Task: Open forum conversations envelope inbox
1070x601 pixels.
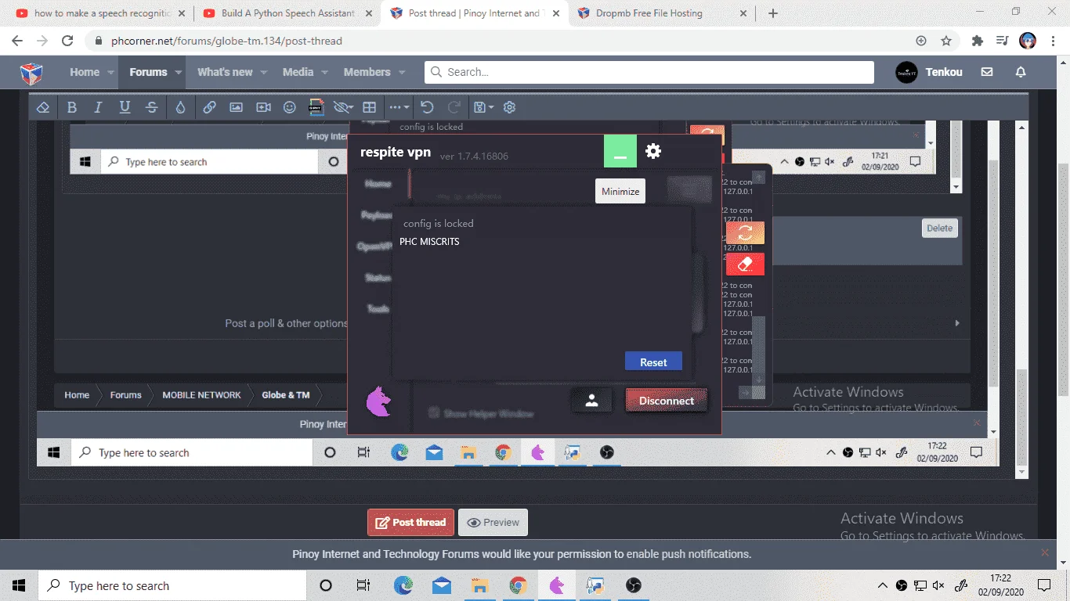Action: pos(987,72)
